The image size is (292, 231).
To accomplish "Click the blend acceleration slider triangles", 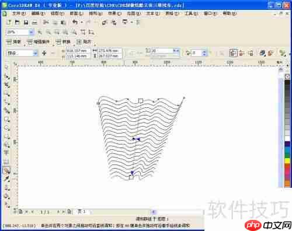I will [x=136, y=139].
